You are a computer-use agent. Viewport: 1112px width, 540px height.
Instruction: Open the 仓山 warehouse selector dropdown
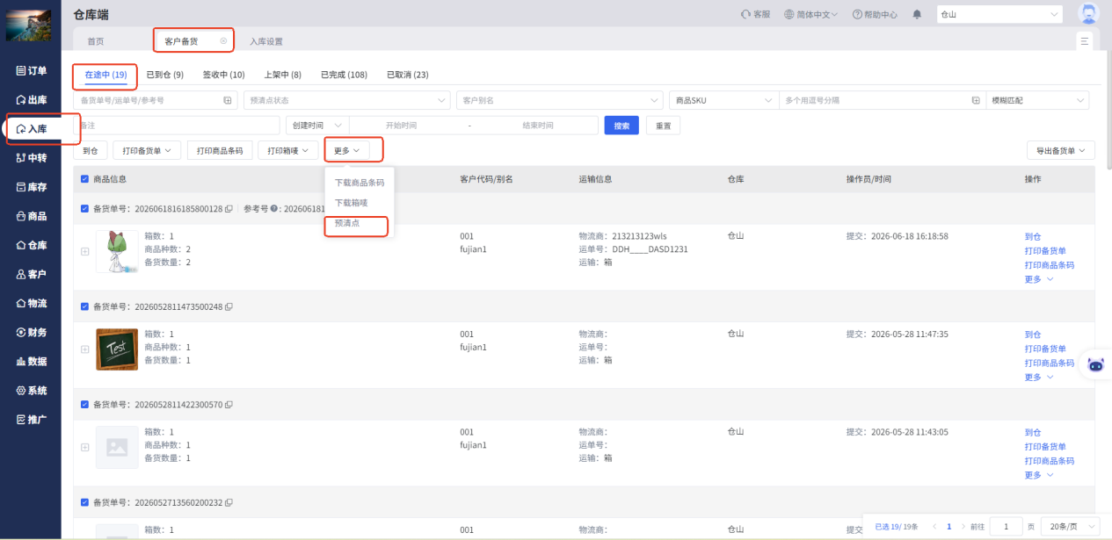tap(1000, 14)
